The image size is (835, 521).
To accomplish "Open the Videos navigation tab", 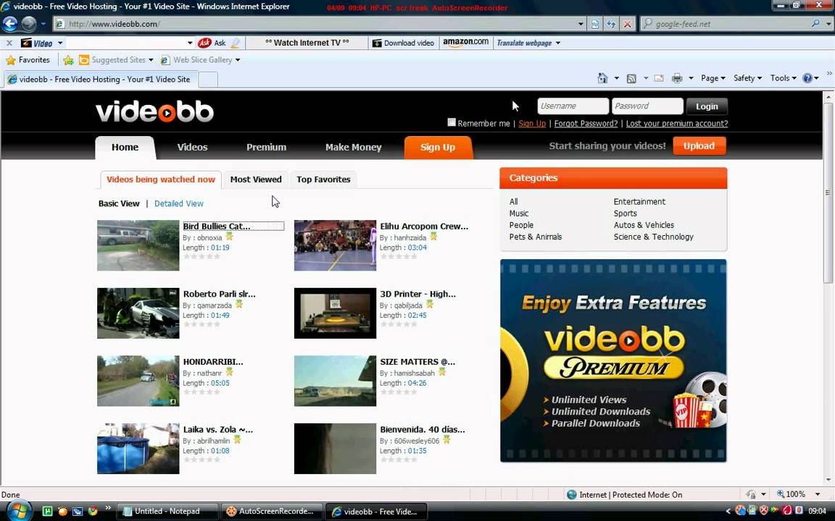I will (x=192, y=148).
